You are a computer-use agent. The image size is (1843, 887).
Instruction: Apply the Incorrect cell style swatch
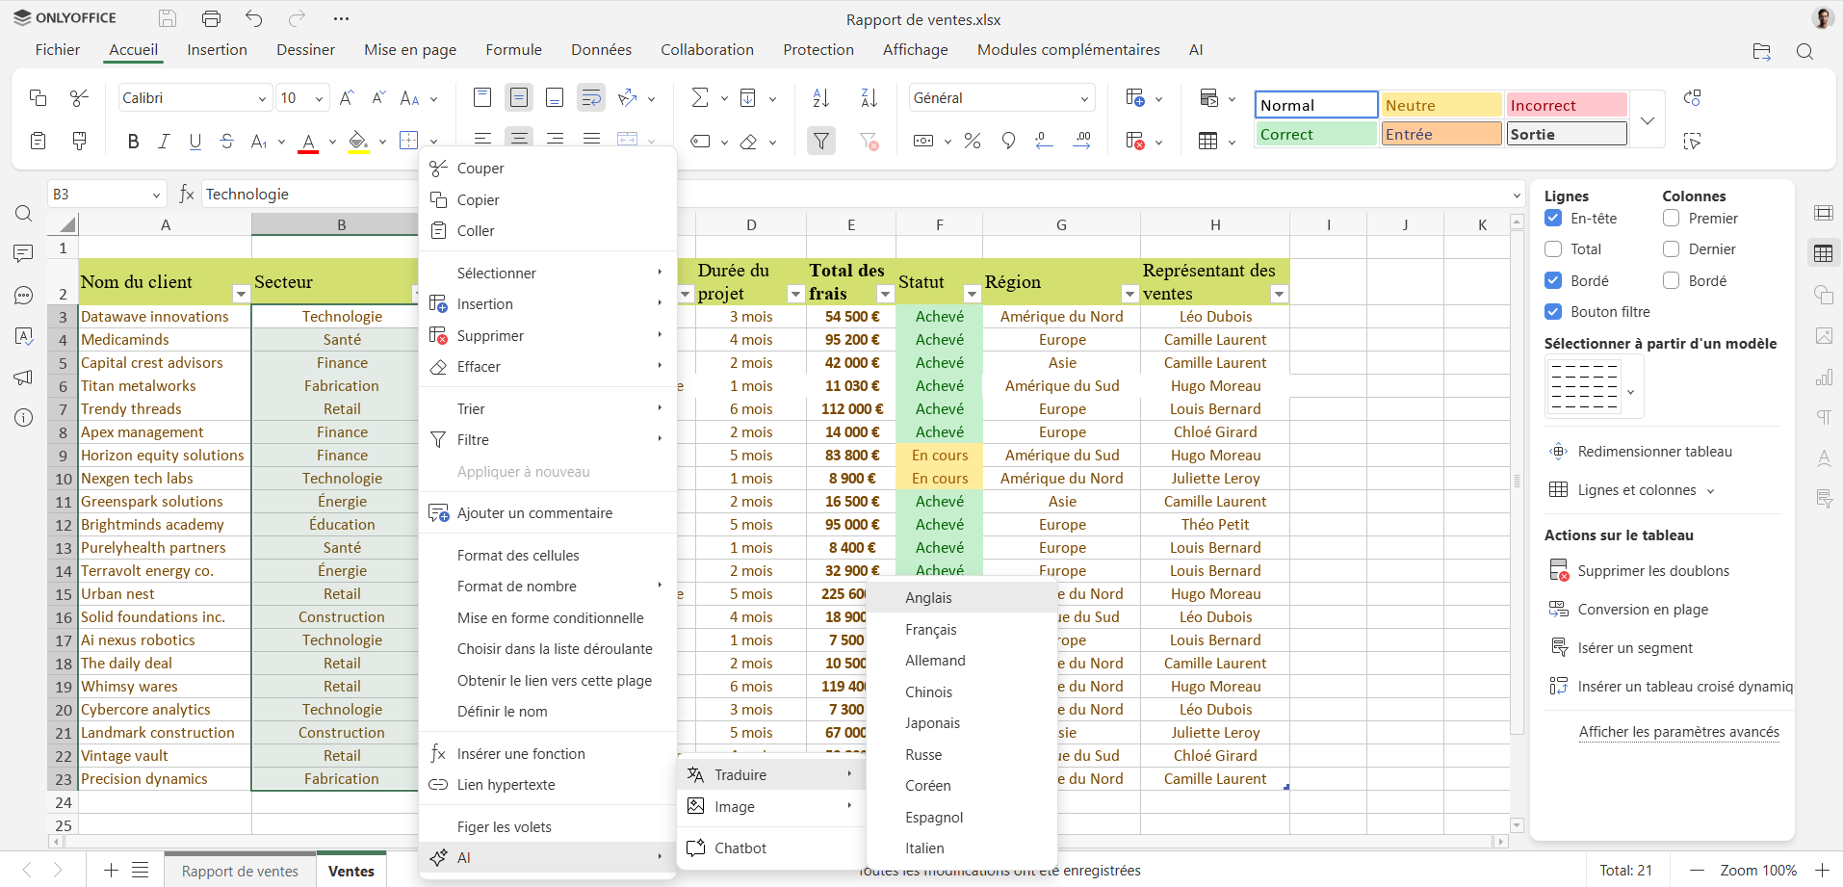point(1566,105)
